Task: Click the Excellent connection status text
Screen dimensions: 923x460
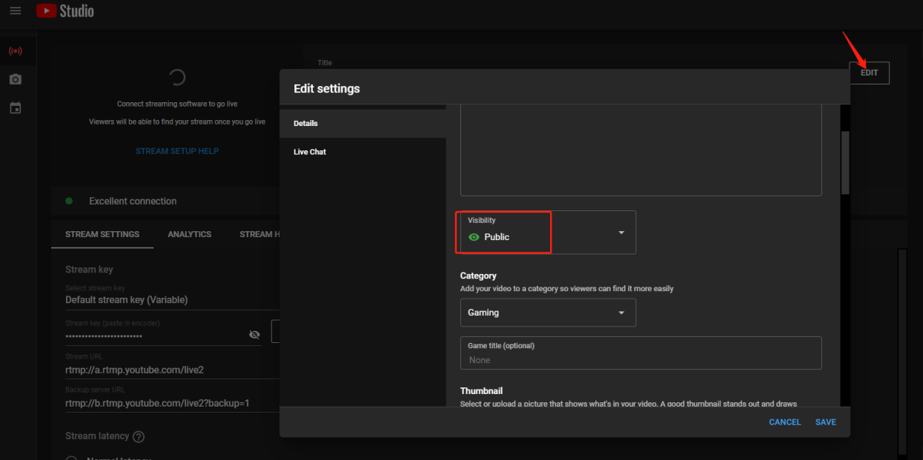Action: [x=133, y=201]
